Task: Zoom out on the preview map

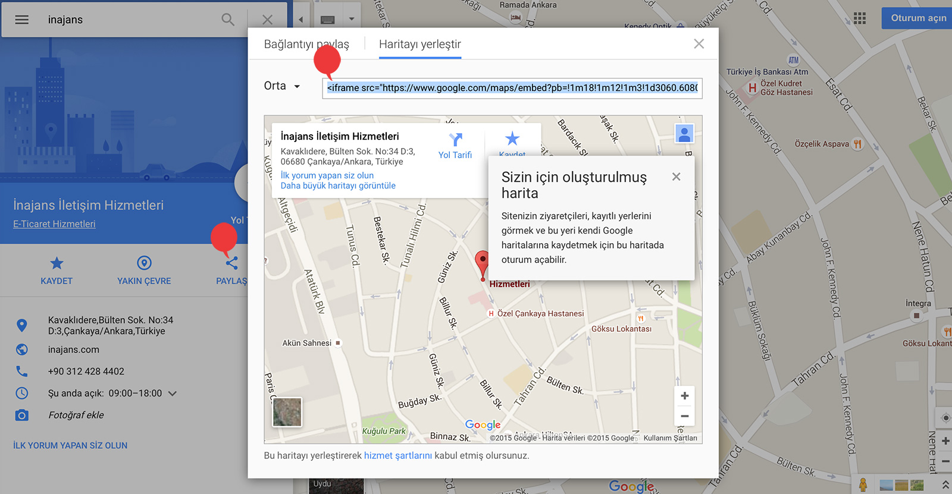Action: pyautogui.click(x=685, y=416)
